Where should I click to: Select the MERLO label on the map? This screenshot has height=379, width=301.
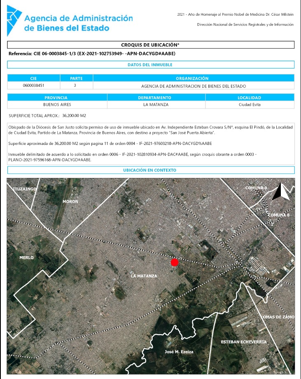pyautogui.click(x=27, y=258)
